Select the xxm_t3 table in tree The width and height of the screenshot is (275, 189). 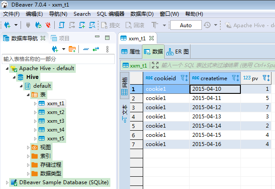tap(52, 121)
